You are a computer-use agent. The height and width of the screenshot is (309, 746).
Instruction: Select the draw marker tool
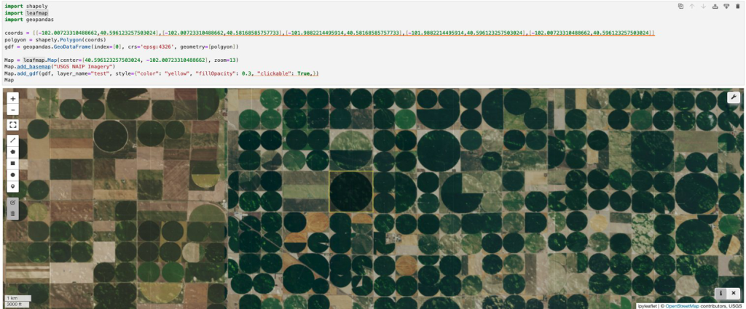coord(12,186)
